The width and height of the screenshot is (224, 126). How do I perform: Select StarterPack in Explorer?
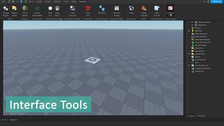[199, 51]
